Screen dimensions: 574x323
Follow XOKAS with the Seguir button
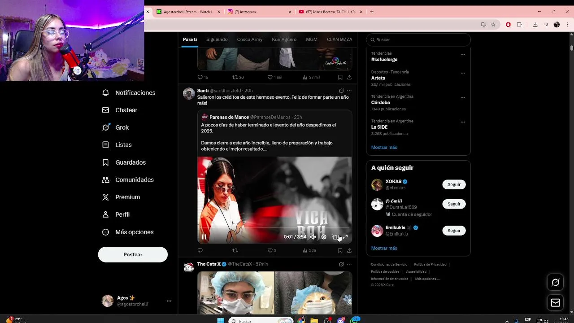(x=454, y=184)
